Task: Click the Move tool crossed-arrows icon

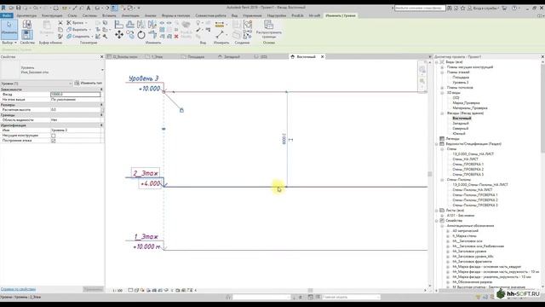Action: pyautogui.click(x=119, y=34)
